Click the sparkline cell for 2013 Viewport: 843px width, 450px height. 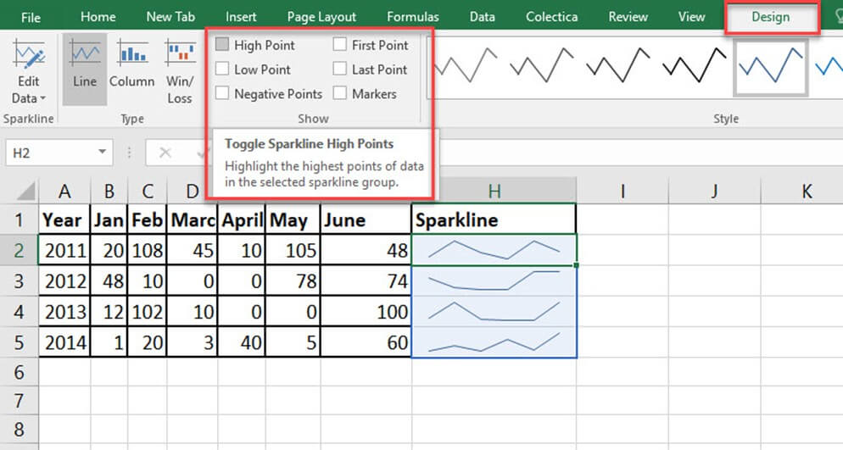pyautogui.click(x=494, y=312)
